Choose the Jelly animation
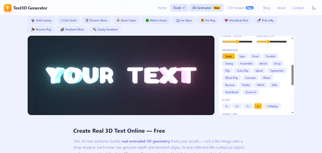Viewport: 322px width, 153px height. [274, 85]
